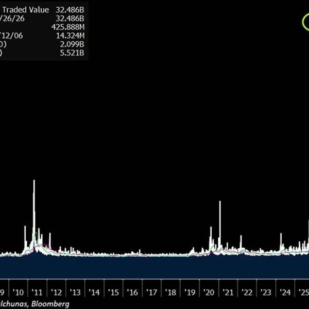The height and width of the screenshot is (309, 309).
Task: Click 32.486B value beside Traded Value
Action: click(70, 10)
